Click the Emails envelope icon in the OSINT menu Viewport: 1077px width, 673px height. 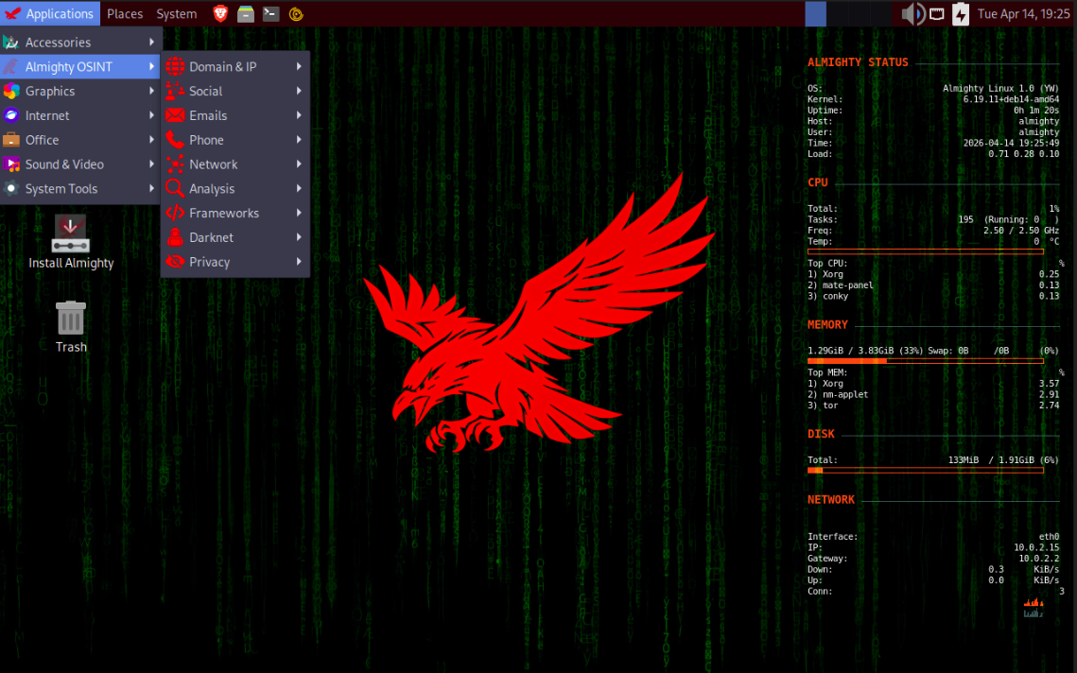[x=174, y=114]
